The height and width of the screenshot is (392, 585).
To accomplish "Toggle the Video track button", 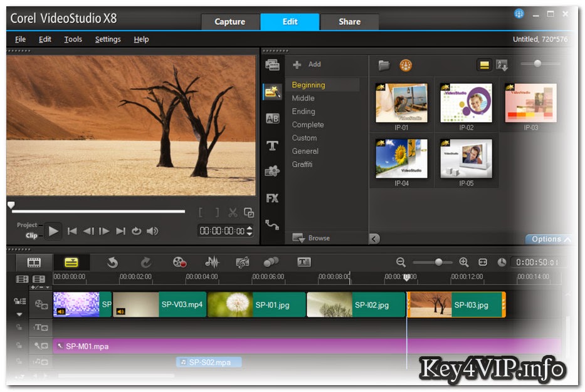I will pos(41,304).
